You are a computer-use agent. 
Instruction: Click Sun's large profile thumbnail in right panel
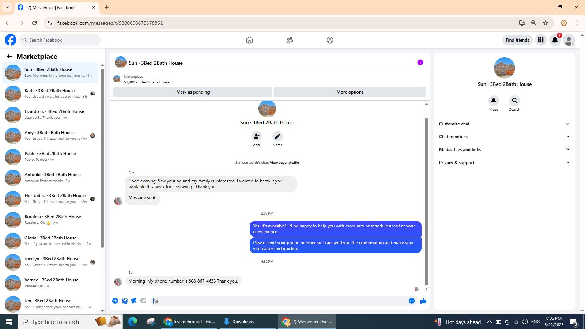point(504,68)
